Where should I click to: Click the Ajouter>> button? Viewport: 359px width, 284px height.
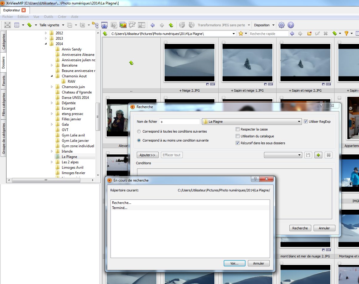tap(148, 155)
